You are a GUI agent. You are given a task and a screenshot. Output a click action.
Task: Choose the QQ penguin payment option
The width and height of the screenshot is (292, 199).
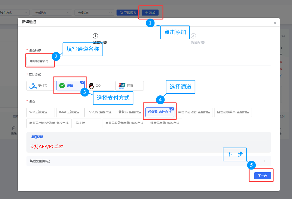point(100,86)
